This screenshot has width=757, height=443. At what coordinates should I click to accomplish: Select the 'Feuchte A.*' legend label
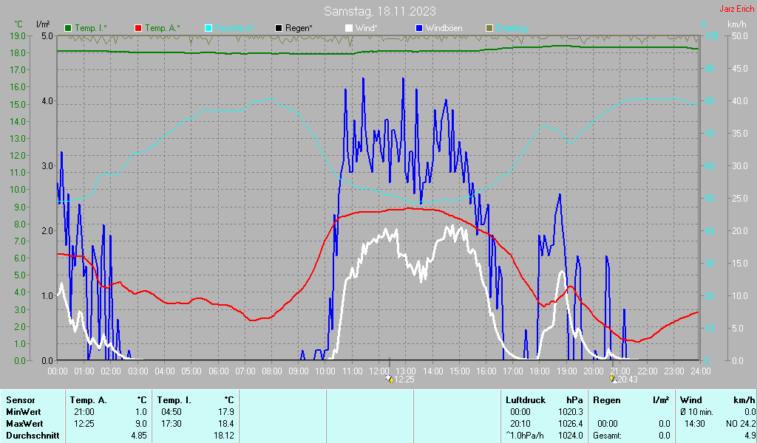coord(236,29)
